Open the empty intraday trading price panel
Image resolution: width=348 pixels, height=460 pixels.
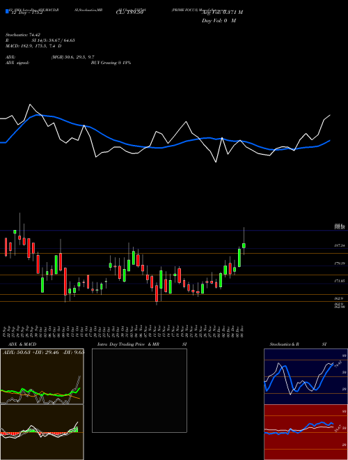coord(139,390)
